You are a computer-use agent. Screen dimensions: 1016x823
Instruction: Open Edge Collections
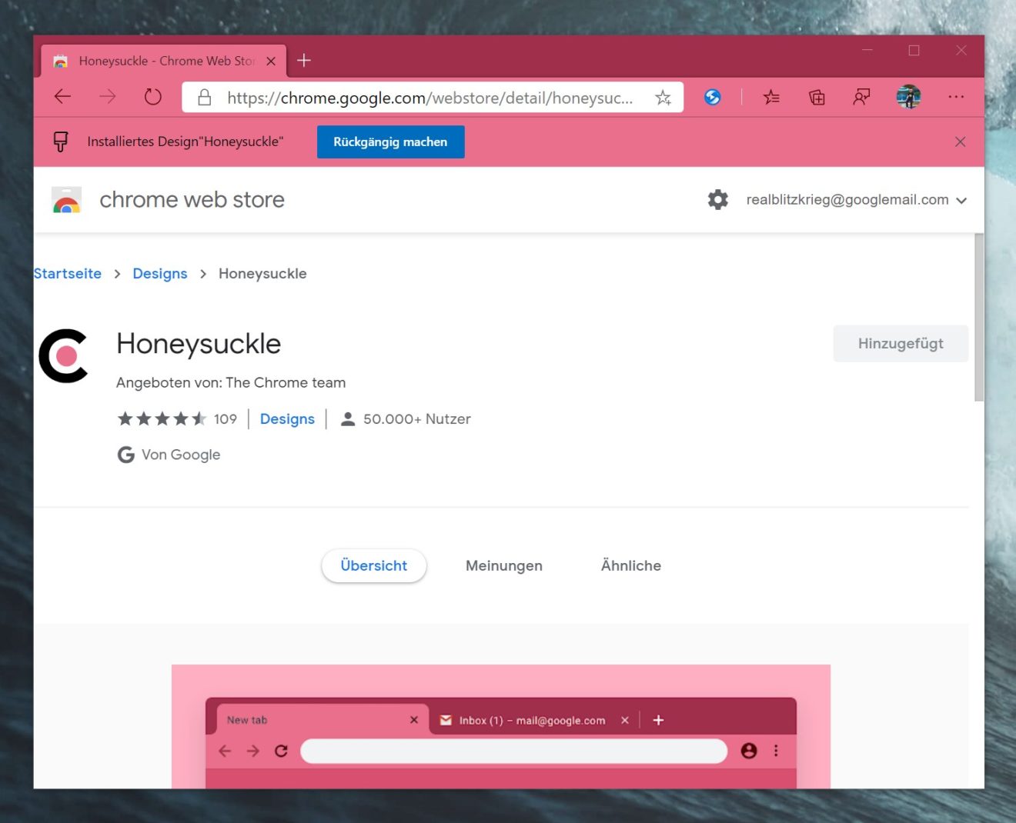(x=817, y=97)
